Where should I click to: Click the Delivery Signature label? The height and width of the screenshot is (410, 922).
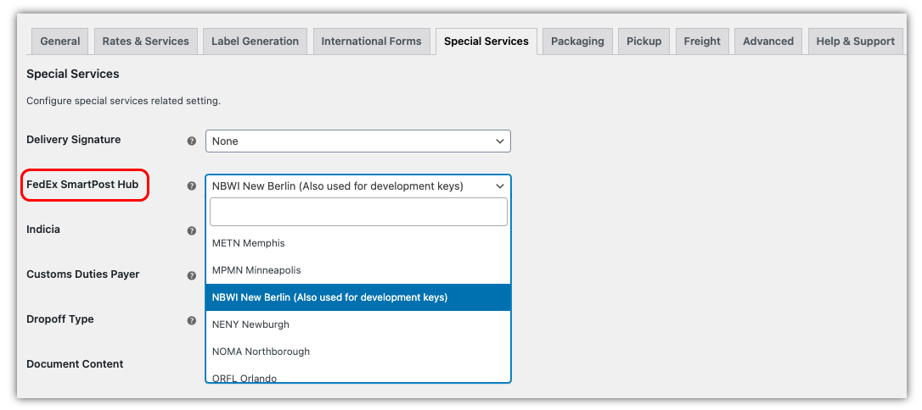[74, 140]
